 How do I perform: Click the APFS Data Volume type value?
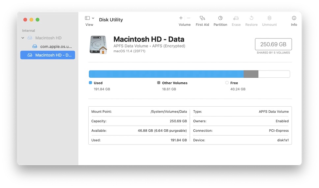274,112
